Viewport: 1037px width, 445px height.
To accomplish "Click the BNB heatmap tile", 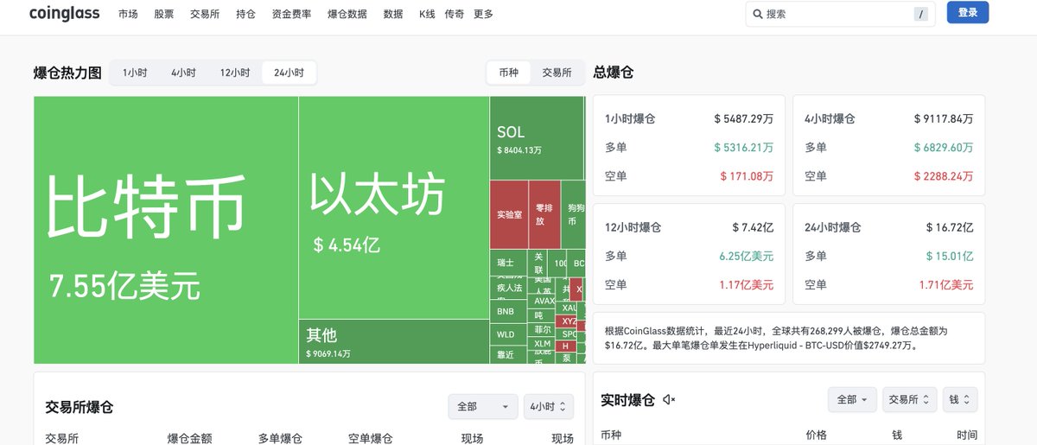I will point(506,310).
